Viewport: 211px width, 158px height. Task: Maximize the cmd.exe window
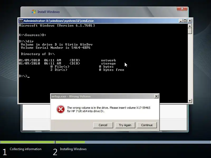[185, 21]
